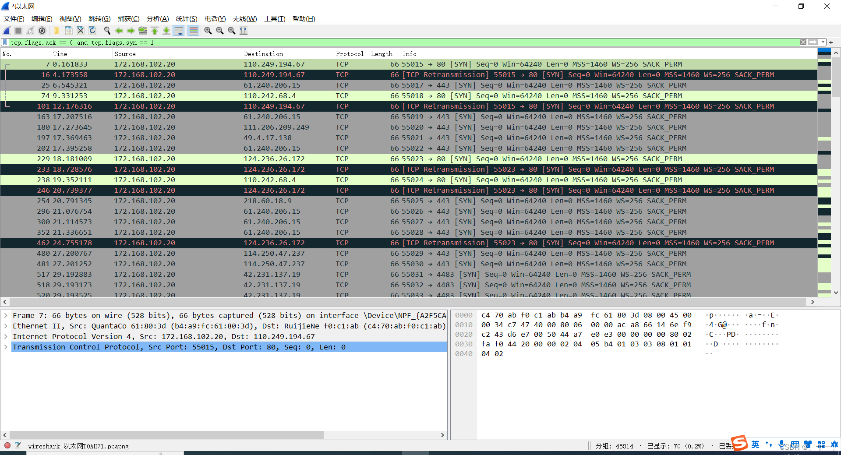
Task: Open the 视图(V) menu
Action: tap(71, 19)
